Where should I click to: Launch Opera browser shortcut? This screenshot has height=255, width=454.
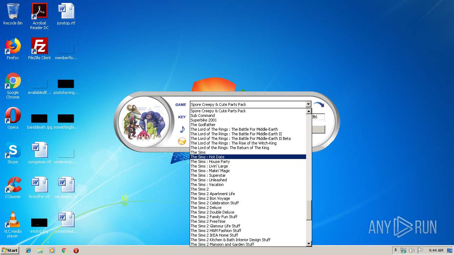tap(13, 118)
